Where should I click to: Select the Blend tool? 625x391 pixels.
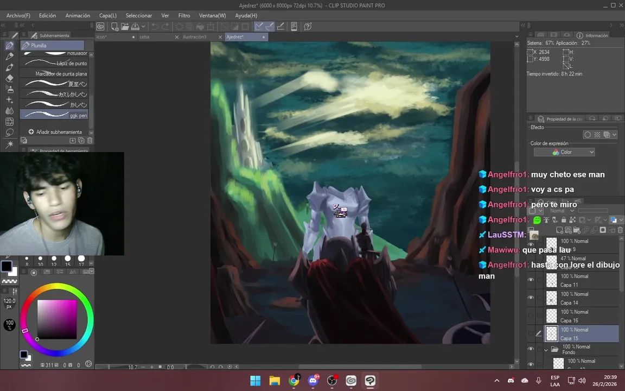10,111
